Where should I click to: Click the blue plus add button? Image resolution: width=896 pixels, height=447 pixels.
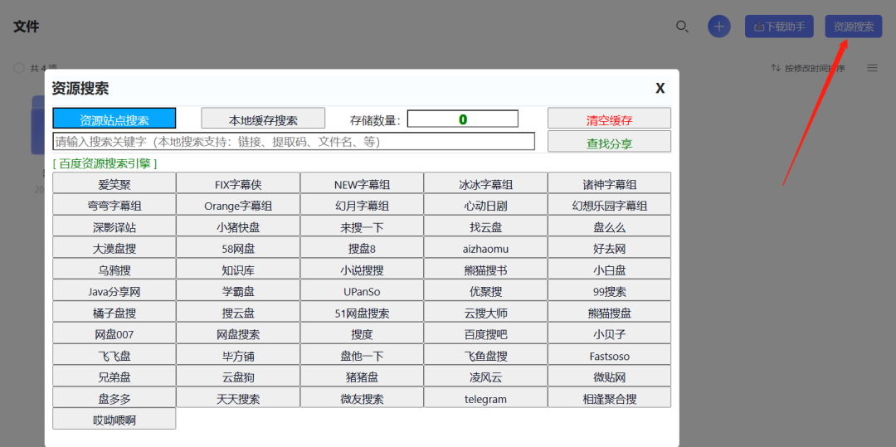718,27
